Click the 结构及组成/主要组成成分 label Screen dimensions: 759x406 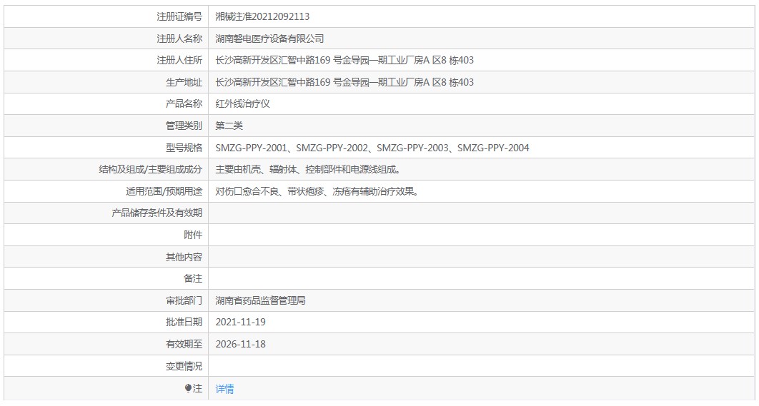[x=151, y=170]
